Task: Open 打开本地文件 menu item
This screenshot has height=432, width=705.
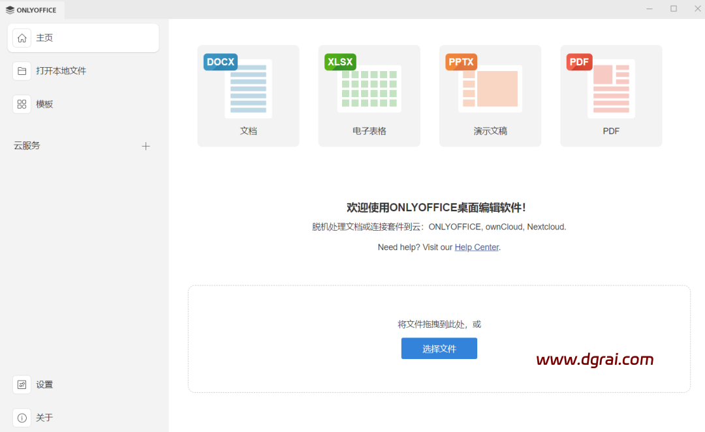Action: tap(61, 71)
